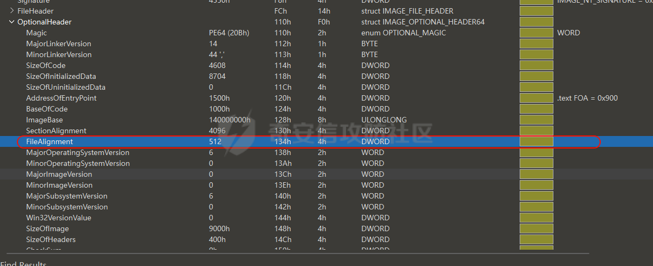
Task: Click the SizeOfImage value 9000h
Action: click(x=219, y=228)
